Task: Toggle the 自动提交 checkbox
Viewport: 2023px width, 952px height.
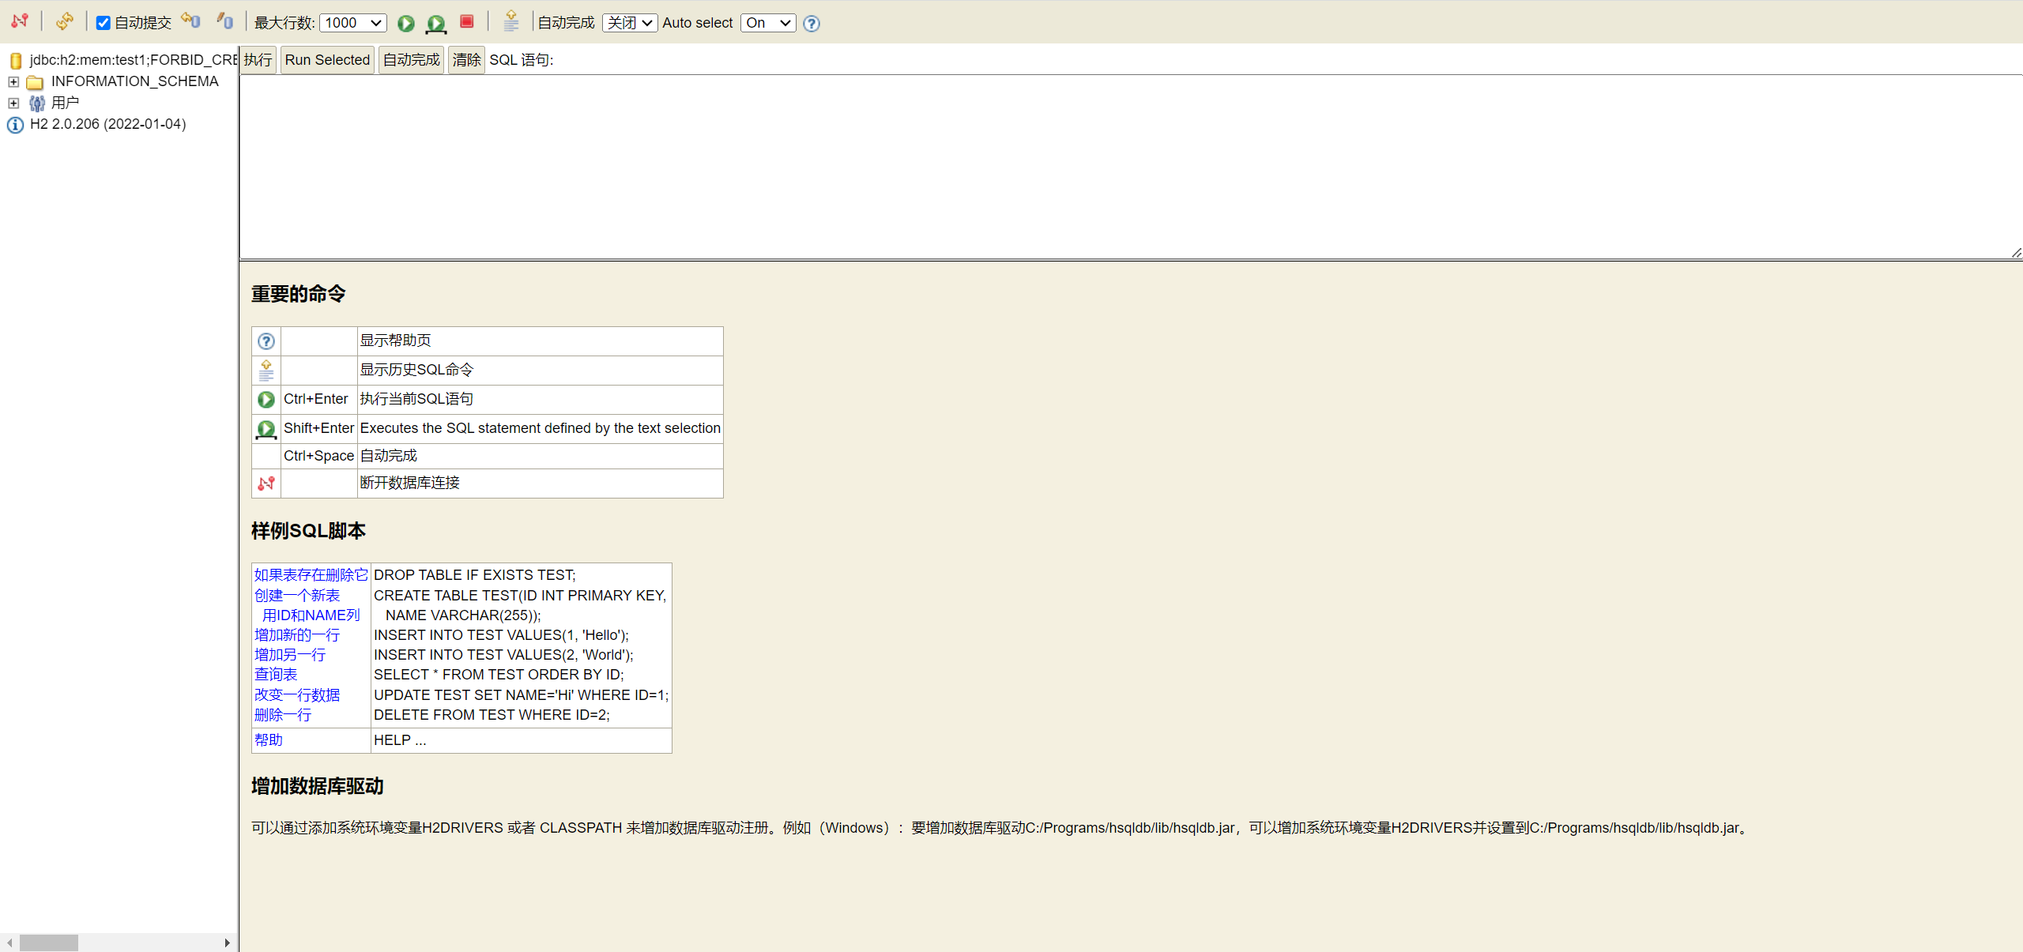Action: pyautogui.click(x=104, y=23)
